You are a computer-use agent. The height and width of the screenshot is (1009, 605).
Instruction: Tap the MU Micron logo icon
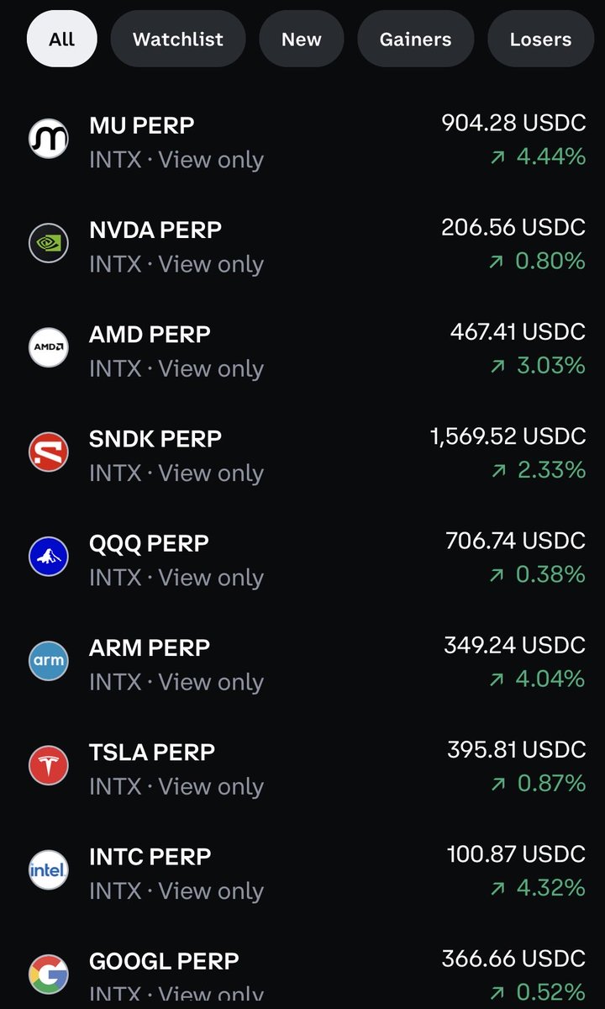click(49, 139)
